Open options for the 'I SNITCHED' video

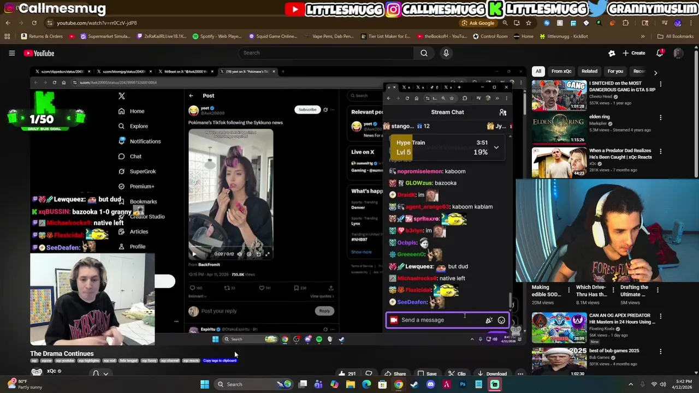tap(660, 84)
